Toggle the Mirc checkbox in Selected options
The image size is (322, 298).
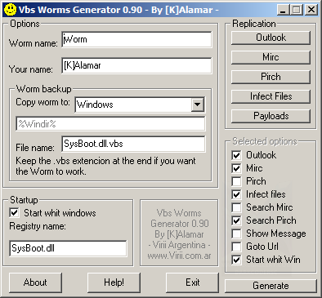[x=236, y=168]
